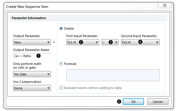Viewport: 176px width, 111px height.
Task: Open the Second Input Parameter FL3-H dropdown
Action: pyautogui.click(x=140, y=42)
